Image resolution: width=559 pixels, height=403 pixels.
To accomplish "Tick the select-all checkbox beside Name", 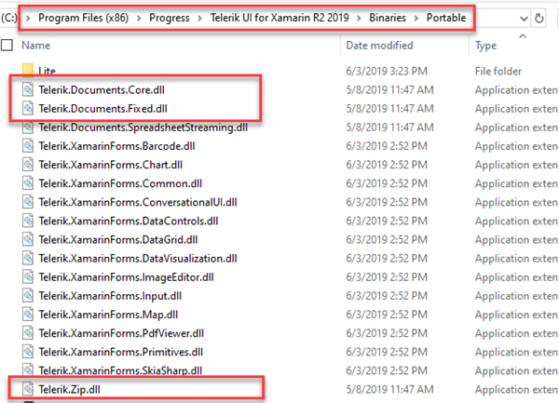I will click(x=7, y=46).
